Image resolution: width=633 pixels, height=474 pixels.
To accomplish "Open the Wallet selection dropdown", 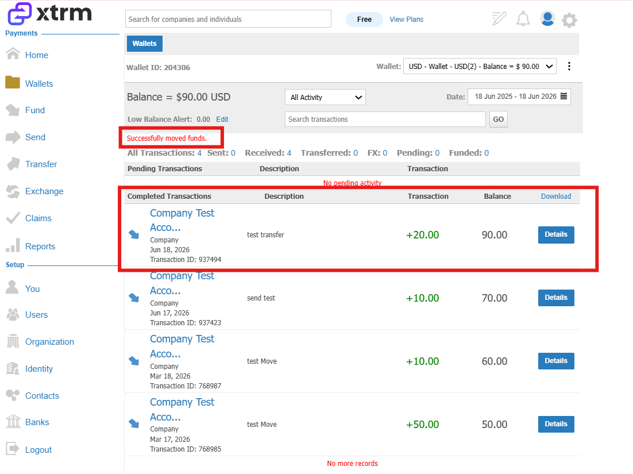I will (480, 66).
